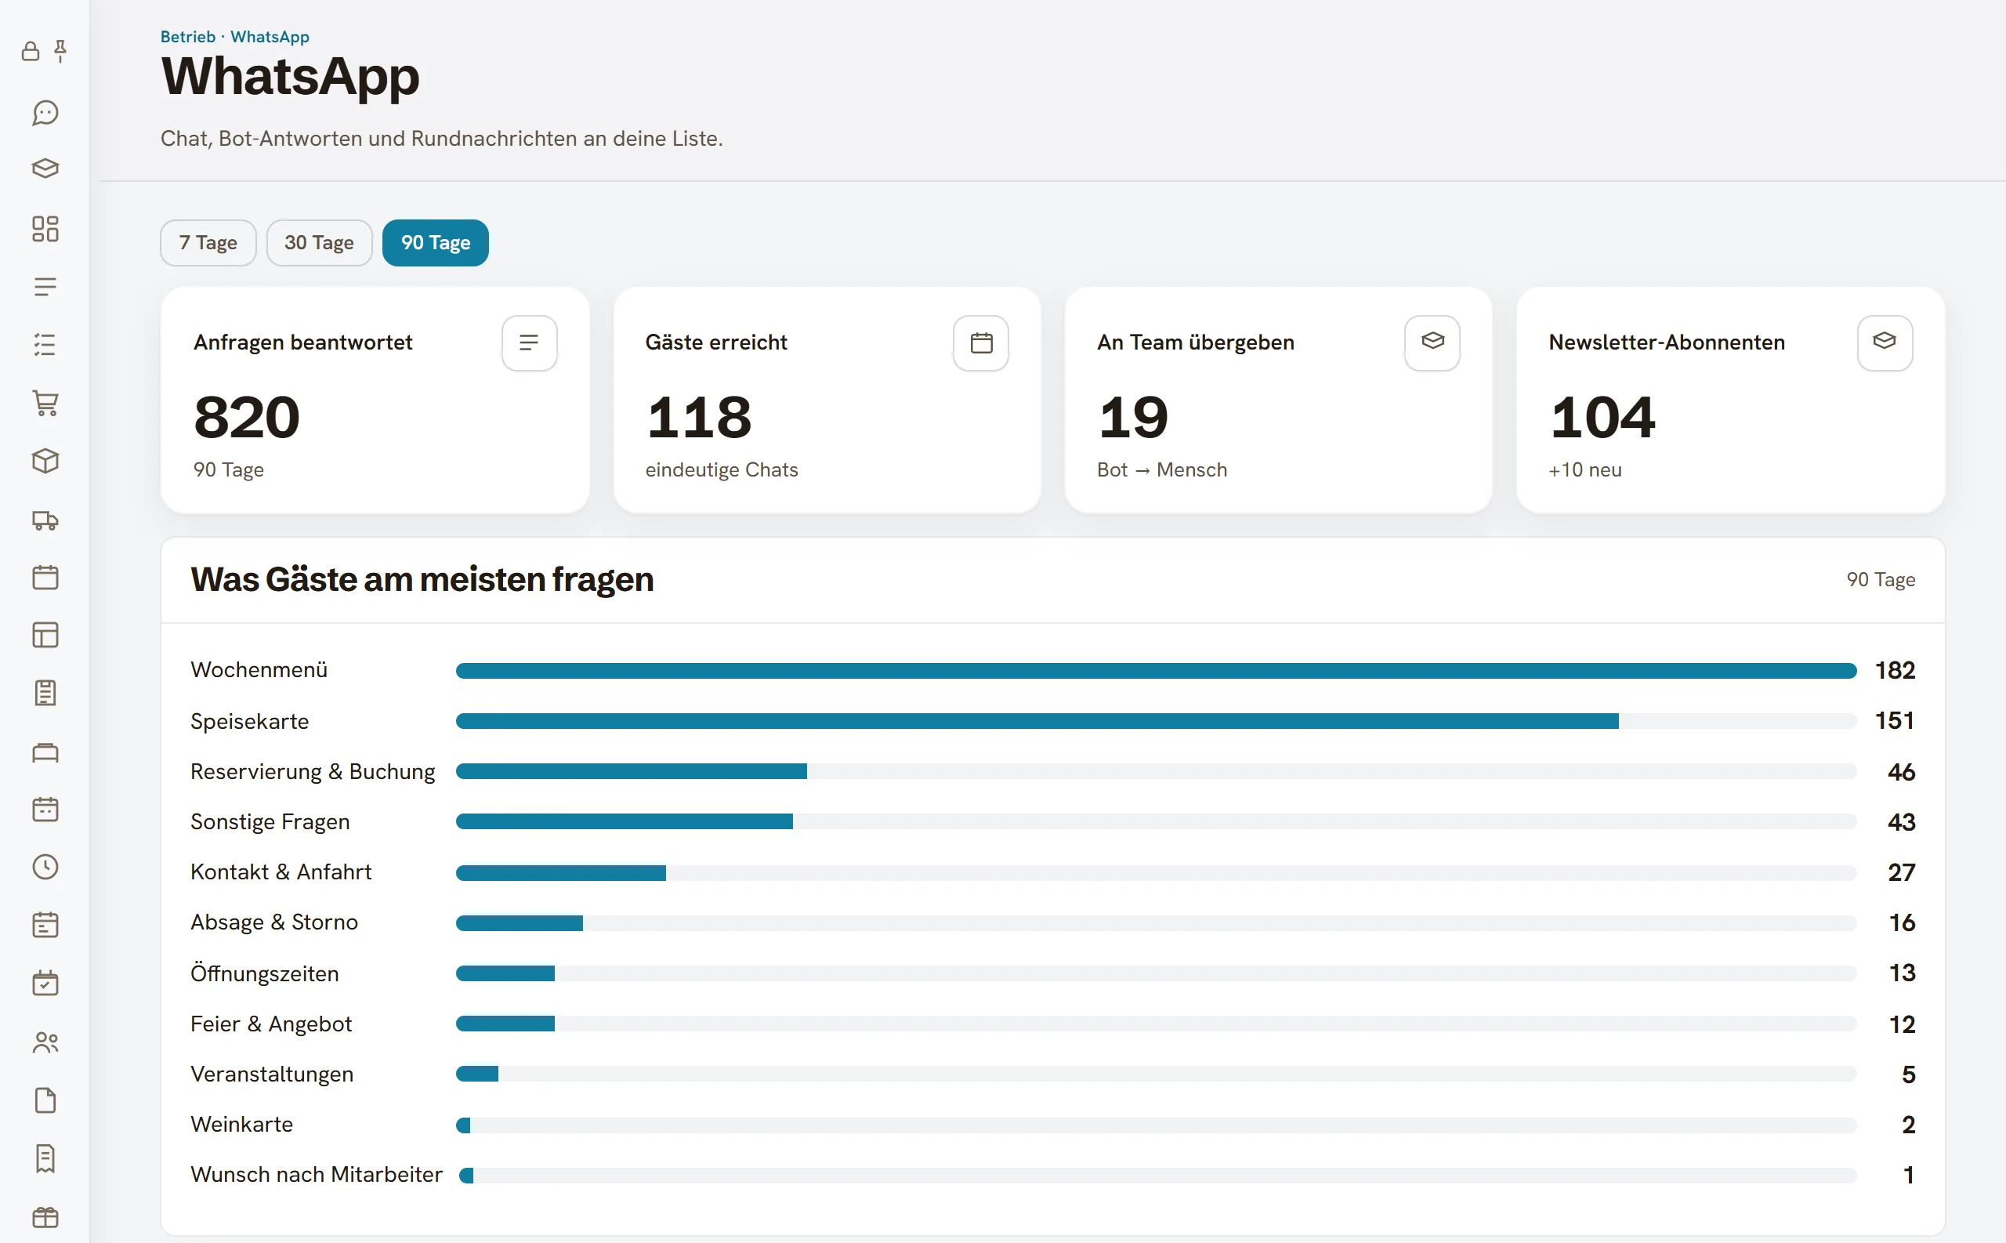Click the Sonstige Fragen row label

tap(270, 821)
